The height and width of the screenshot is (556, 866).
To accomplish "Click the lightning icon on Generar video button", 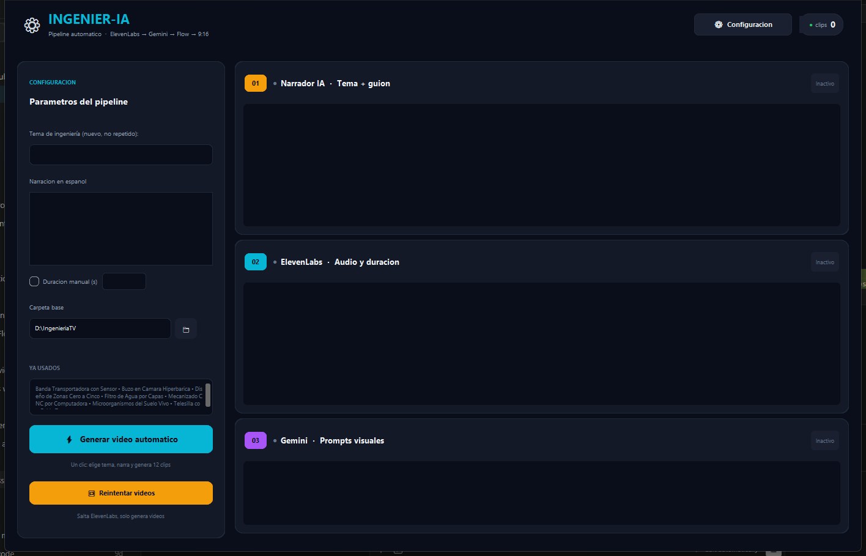I will click(x=69, y=440).
